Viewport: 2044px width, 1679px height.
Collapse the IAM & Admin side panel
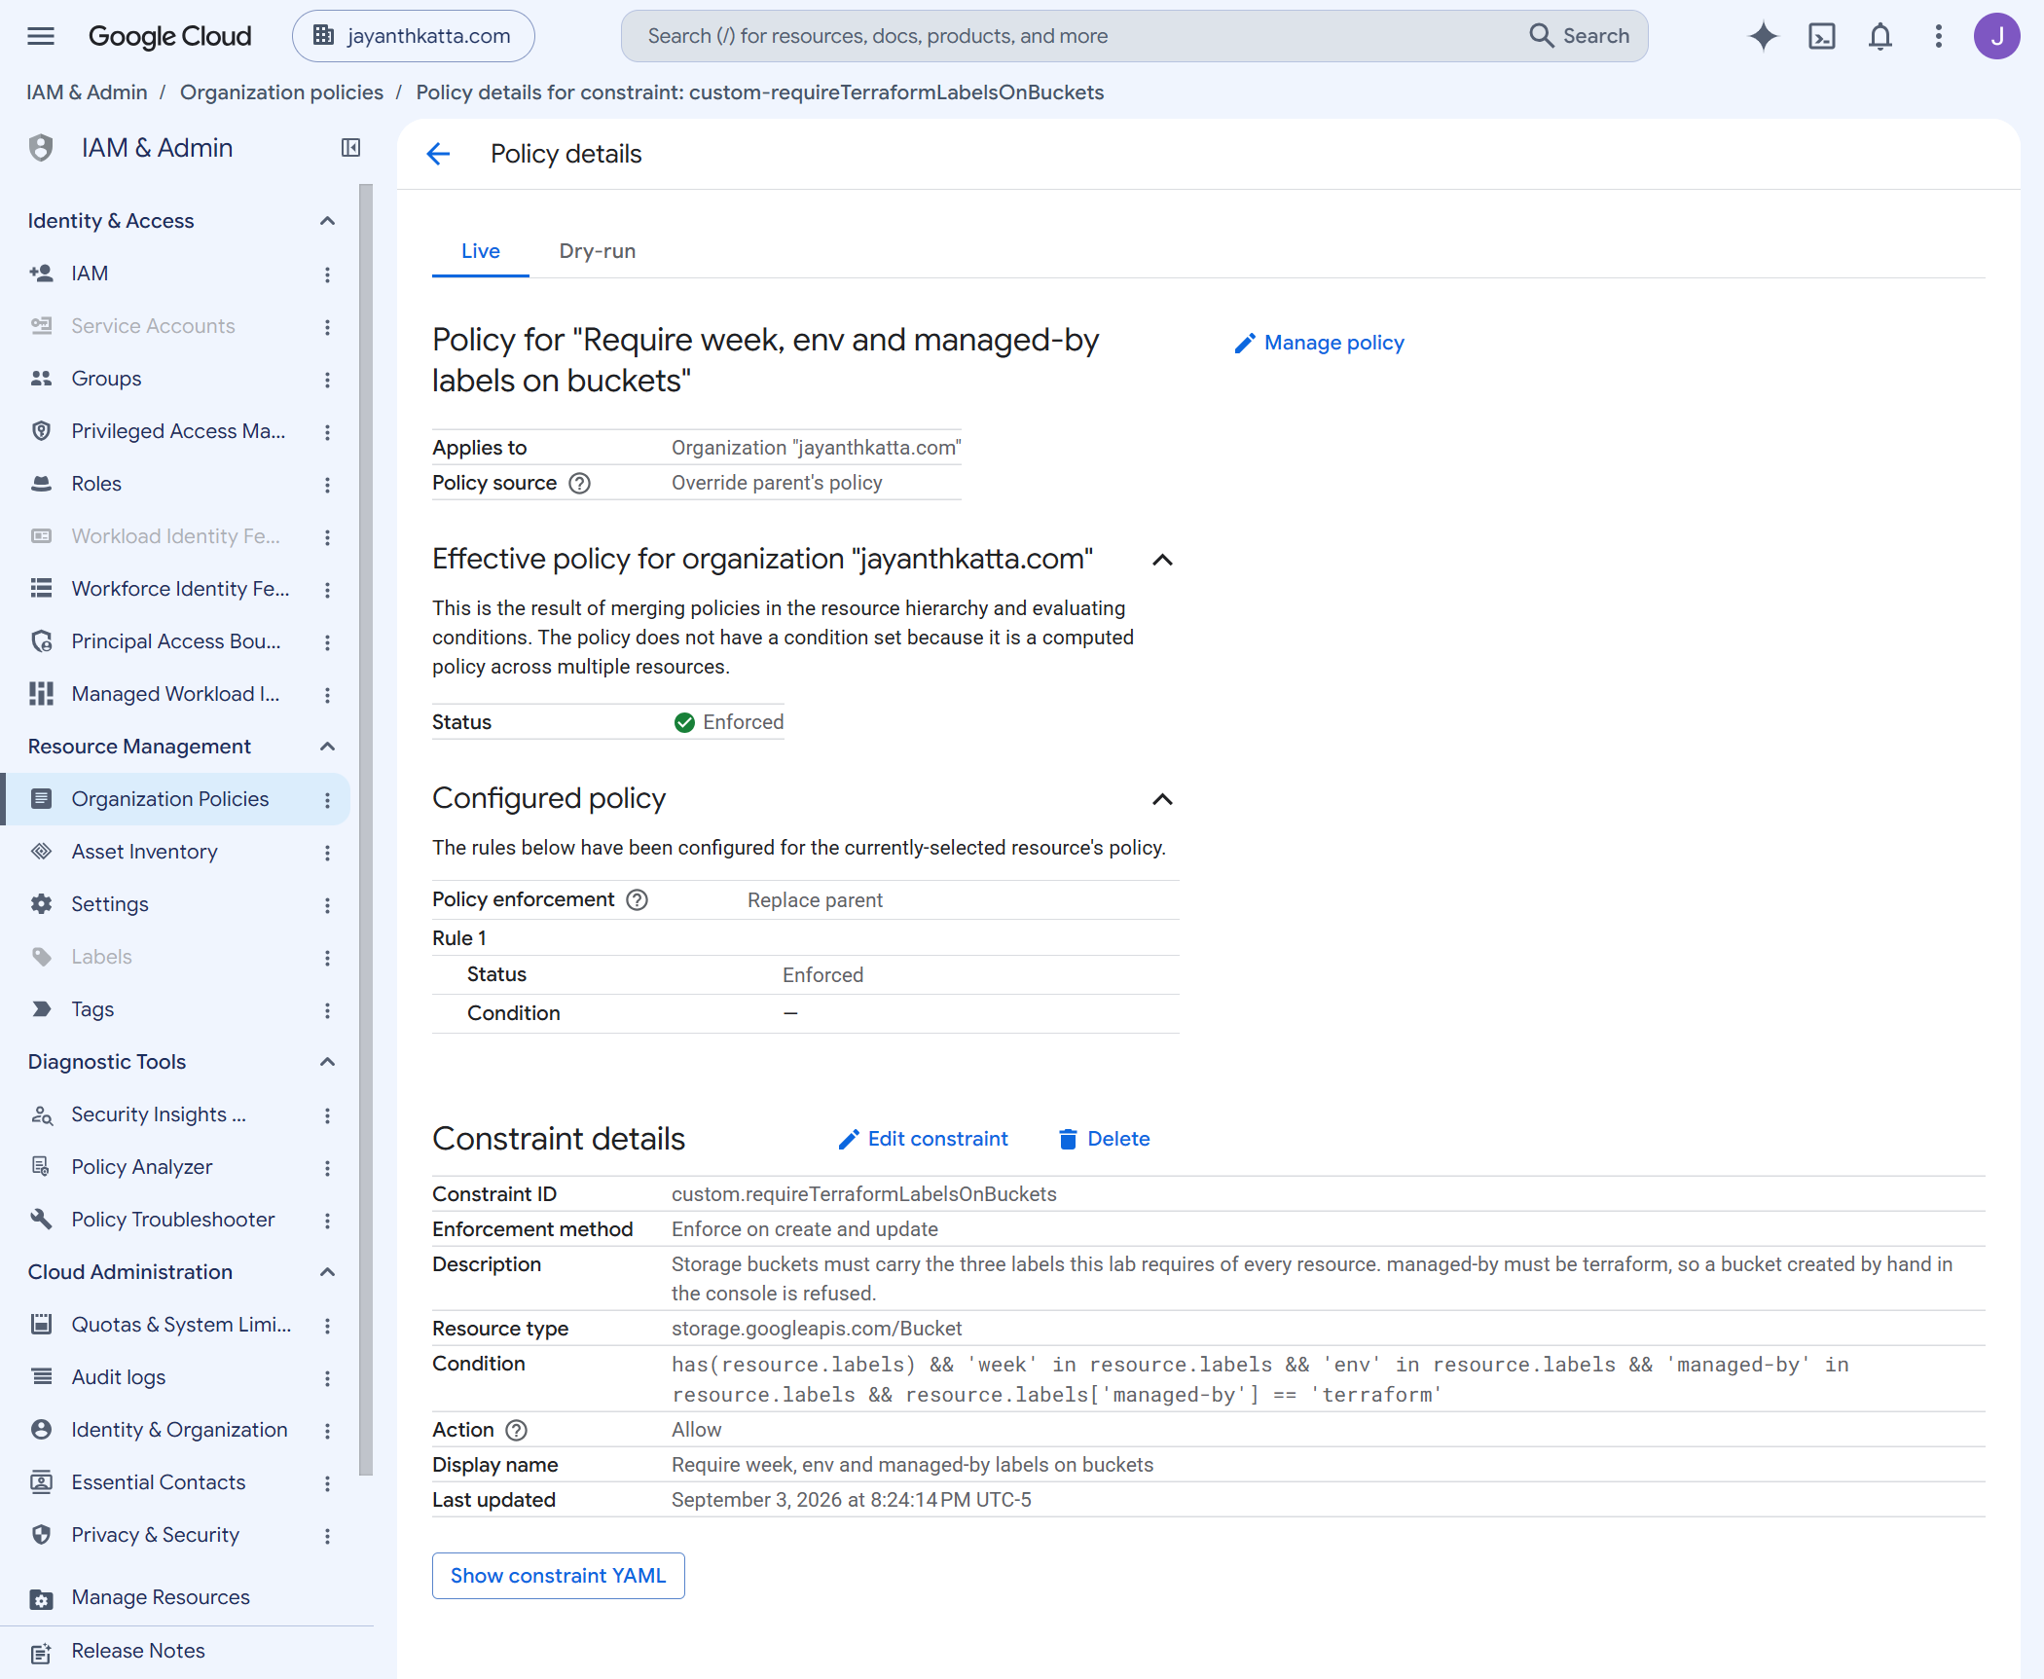[x=350, y=148]
